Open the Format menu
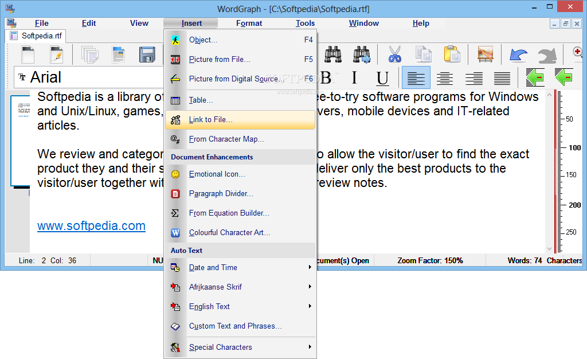This screenshot has height=359, width=587. pos(249,23)
